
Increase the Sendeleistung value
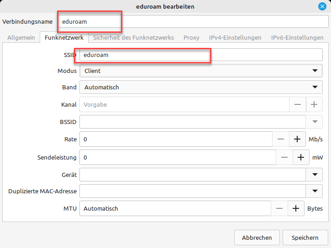301,157
